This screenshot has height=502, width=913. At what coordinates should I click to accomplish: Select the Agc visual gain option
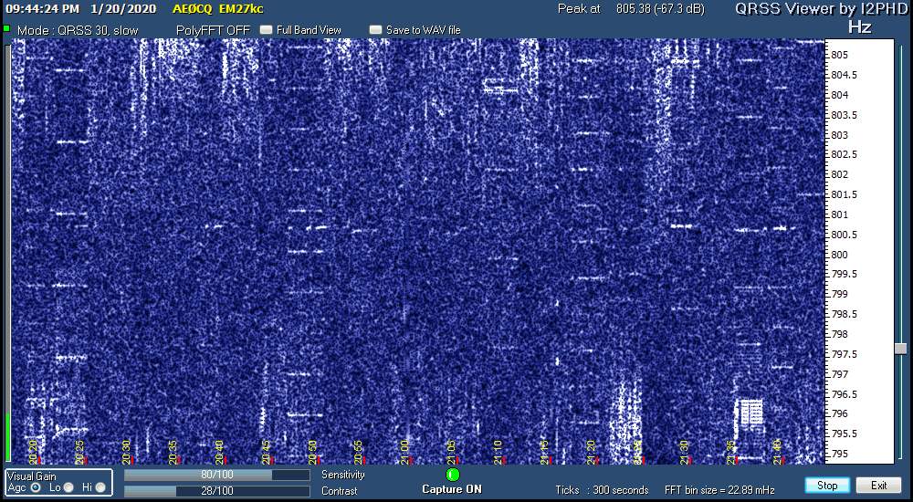pos(36,487)
